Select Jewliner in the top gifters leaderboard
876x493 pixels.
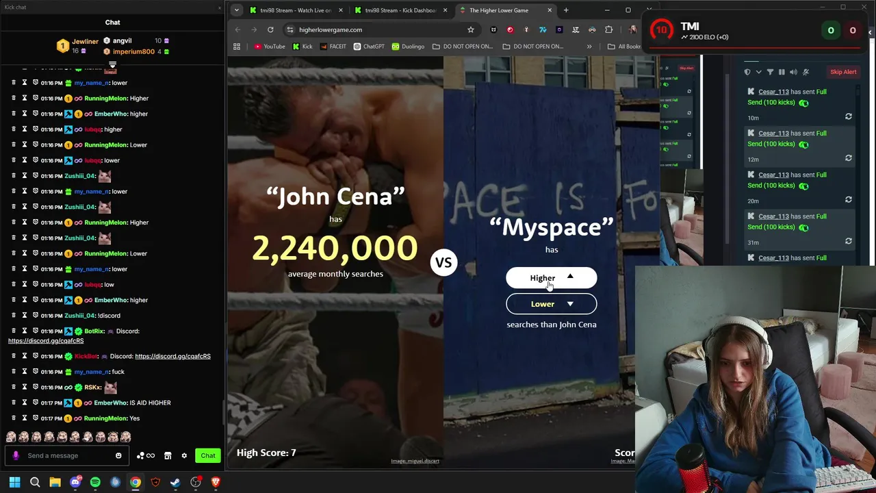(x=86, y=42)
